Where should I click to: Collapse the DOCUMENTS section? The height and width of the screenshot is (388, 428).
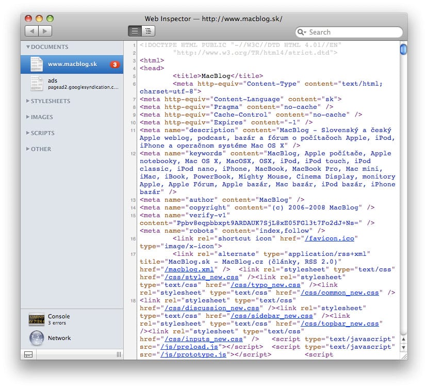pos(28,47)
